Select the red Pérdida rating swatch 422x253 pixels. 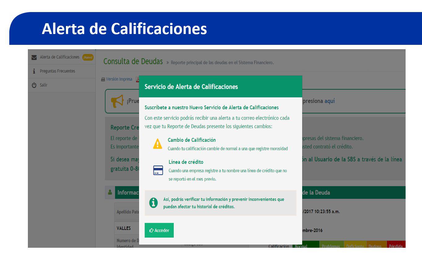(x=396, y=246)
